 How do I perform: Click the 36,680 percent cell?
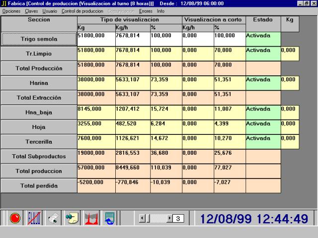(166, 157)
